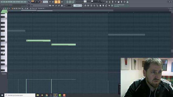
Task: Click the link icon in toolbar
Action: [x=59, y=5]
